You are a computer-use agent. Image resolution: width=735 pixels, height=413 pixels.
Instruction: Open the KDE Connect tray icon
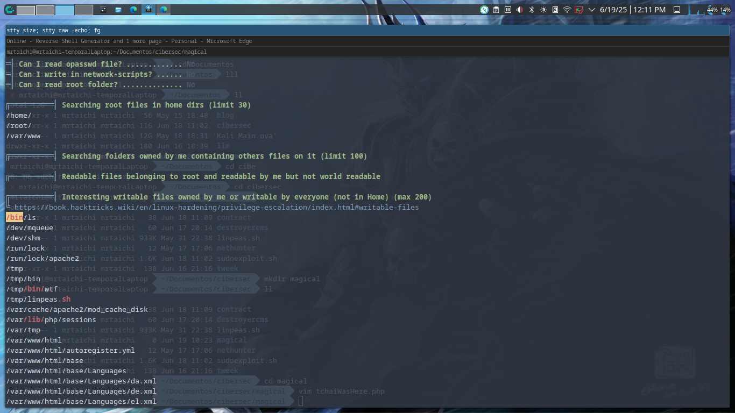click(484, 10)
